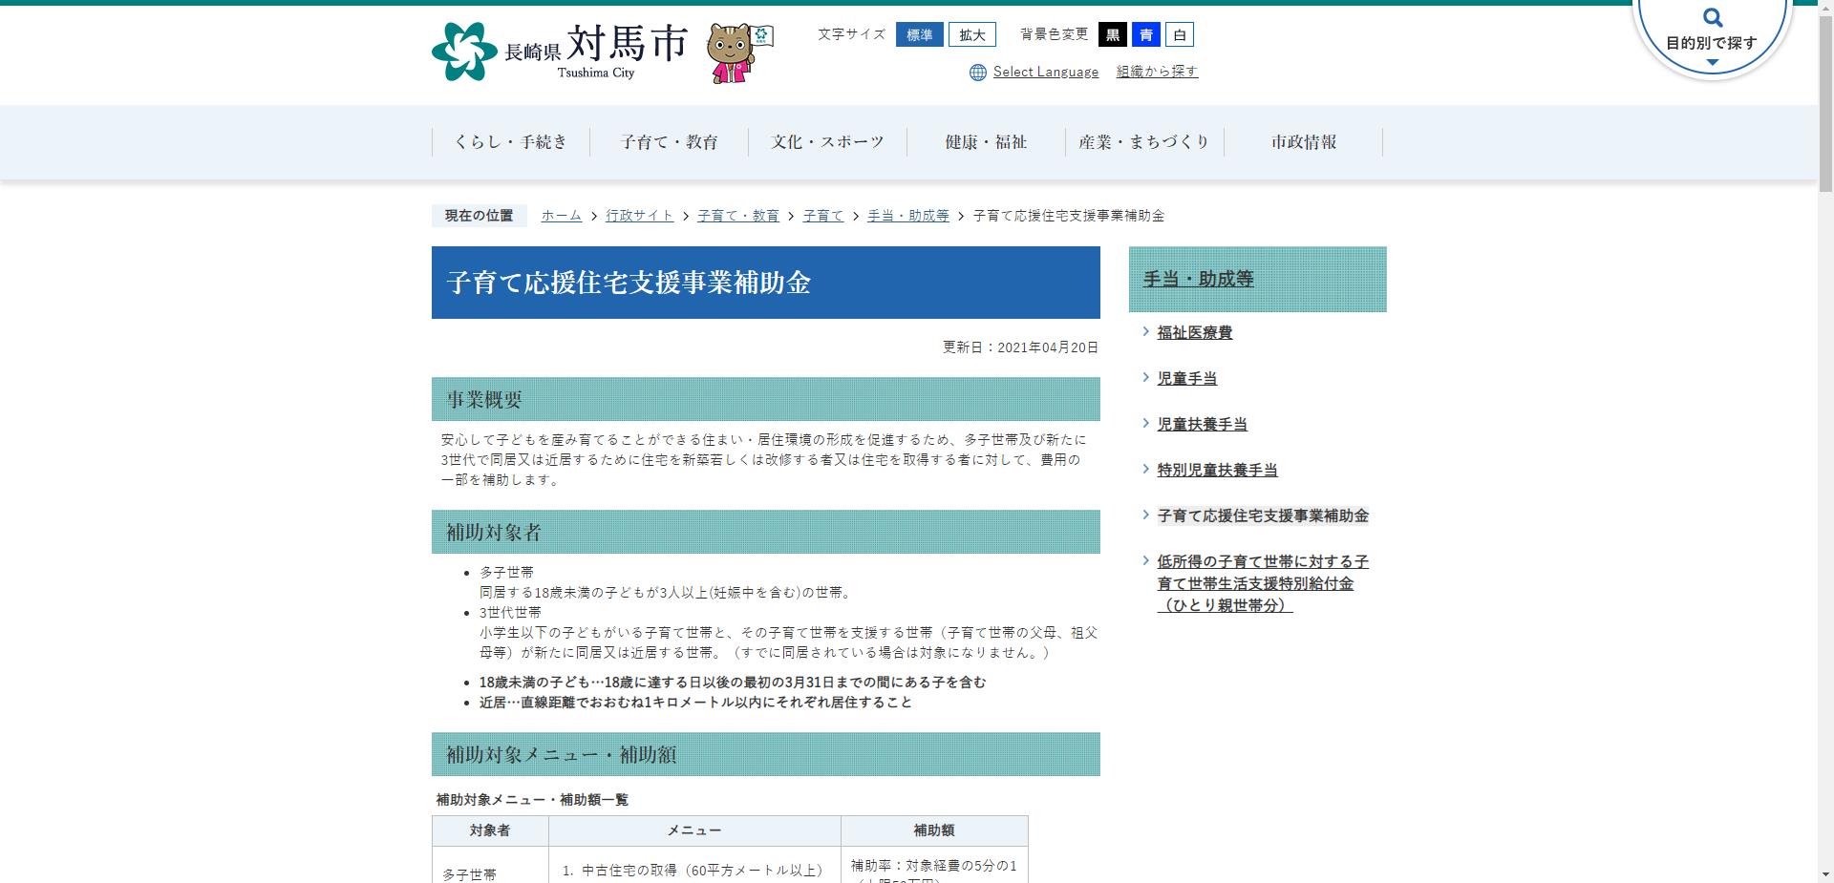Set background color to 黒
This screenshot has height=883, width=1834.
coord(1113,34)
